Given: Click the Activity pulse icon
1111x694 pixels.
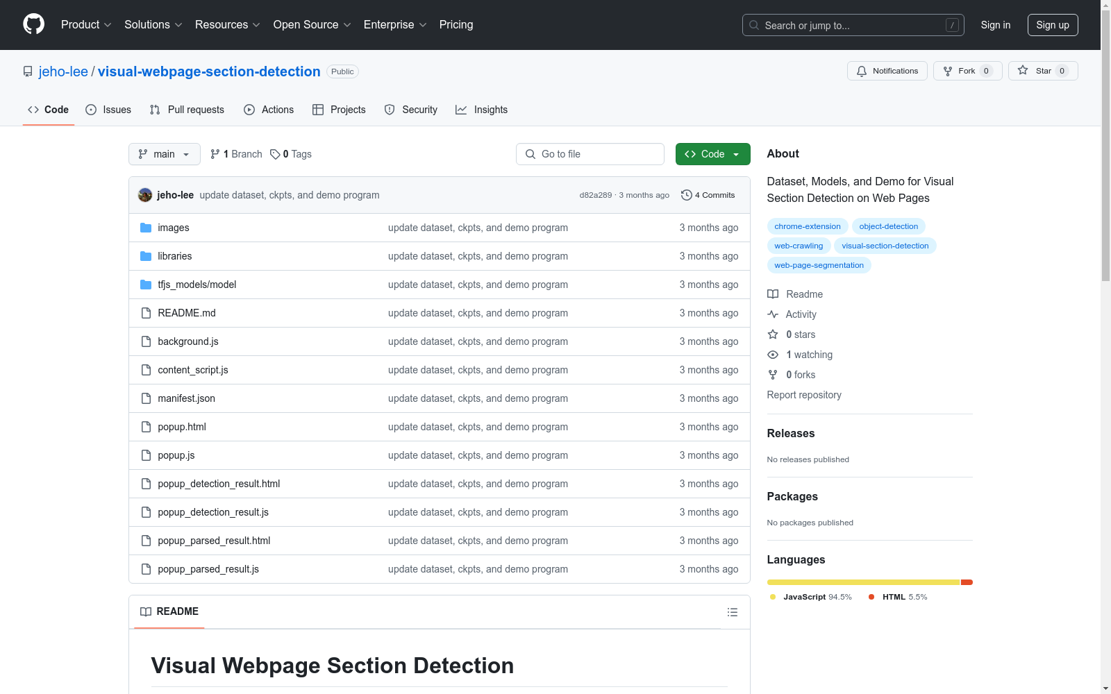Looking at the screenshot, I should click(x=773, y=314).
